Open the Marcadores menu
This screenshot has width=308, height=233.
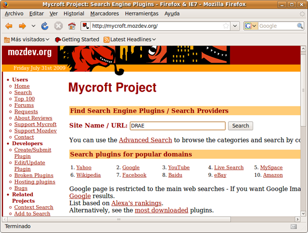104,13
